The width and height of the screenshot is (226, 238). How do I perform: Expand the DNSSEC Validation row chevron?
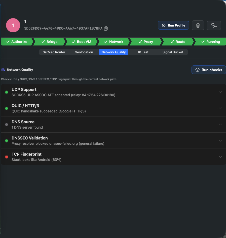coord(220,140)
